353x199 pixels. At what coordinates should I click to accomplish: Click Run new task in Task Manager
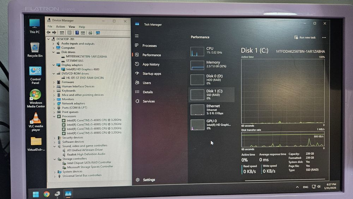305,37
